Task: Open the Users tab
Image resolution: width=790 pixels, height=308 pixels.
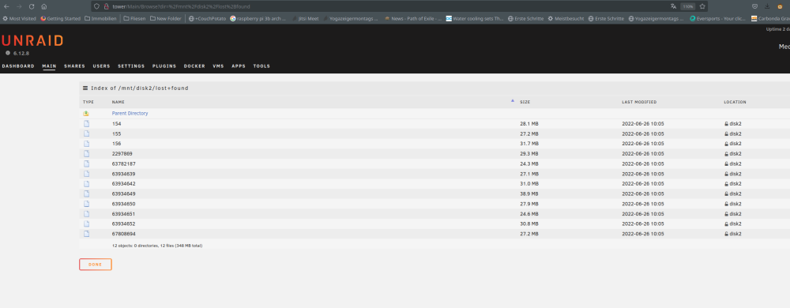Action: 101,66
